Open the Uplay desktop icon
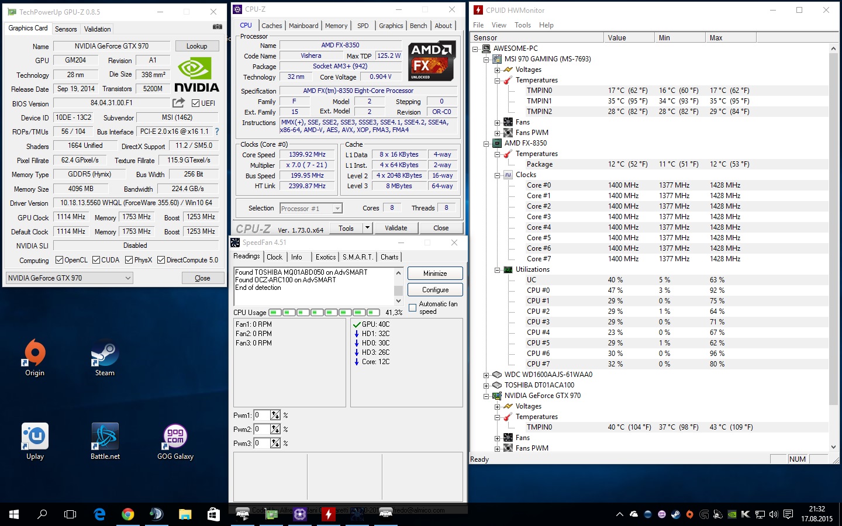Viewport: 842px width, 526px height. coord(34,441)
